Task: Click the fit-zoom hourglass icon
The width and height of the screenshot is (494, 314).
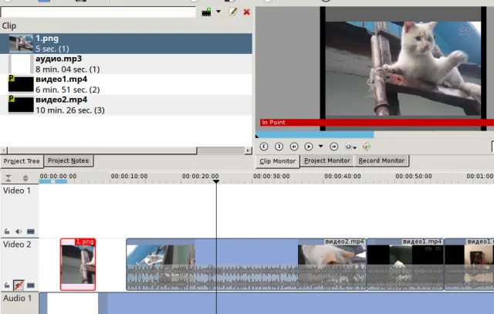Action: (8, 178)
